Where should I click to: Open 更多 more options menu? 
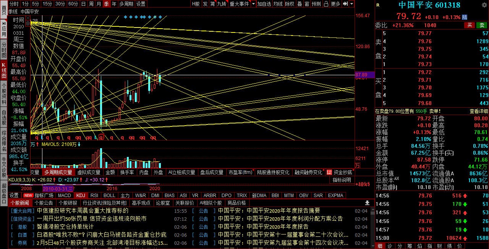pyautogui.click(x=335, y=4)
